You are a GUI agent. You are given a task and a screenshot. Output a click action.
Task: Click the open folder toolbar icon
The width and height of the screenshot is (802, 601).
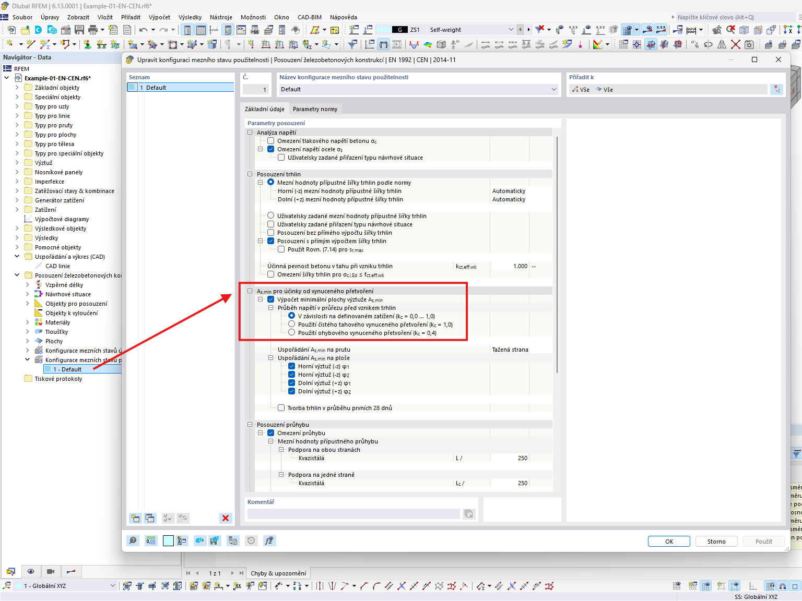(x=25, y=30)
